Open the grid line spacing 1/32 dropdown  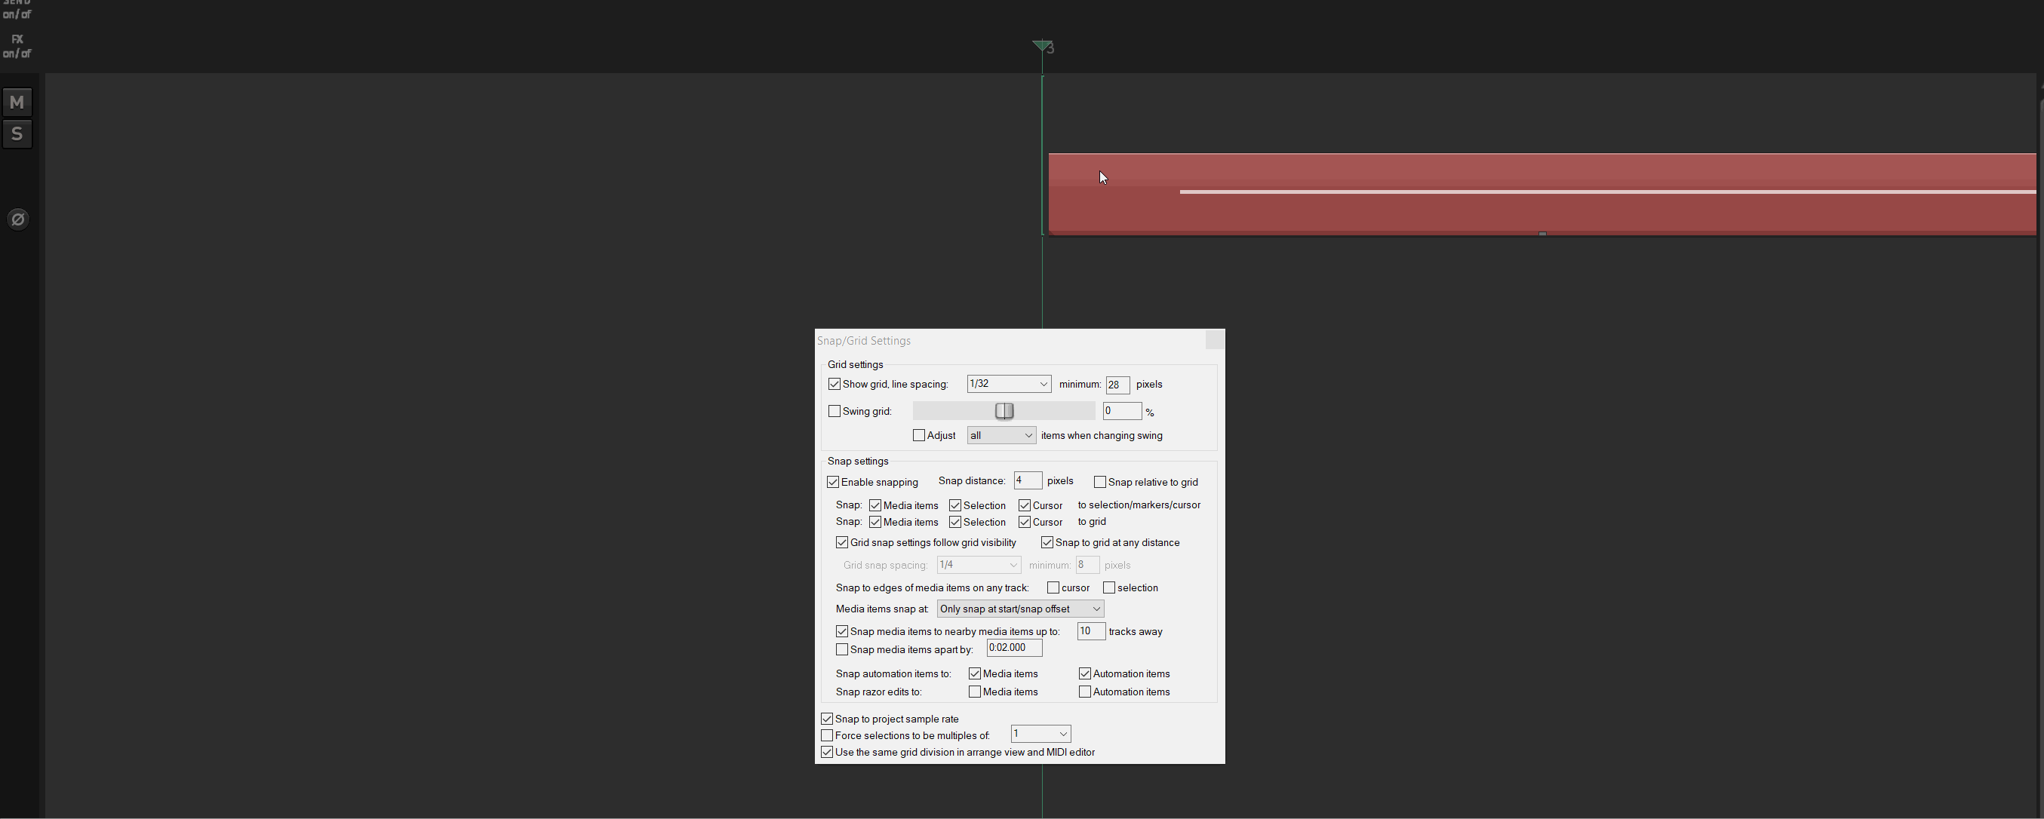click(x=1009, y=384)
